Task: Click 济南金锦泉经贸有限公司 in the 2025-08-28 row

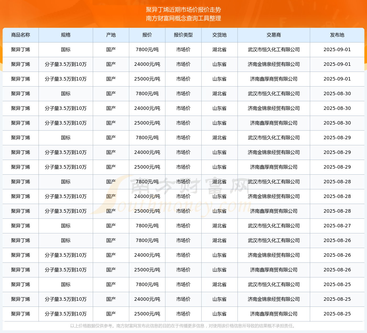Action: click(x=274, y=196)
